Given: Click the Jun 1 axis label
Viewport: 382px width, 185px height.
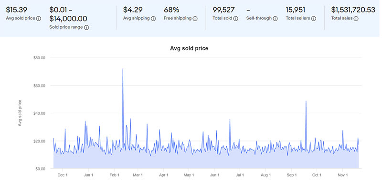Looking at the screenshot, I should click(x=214, y=175).
